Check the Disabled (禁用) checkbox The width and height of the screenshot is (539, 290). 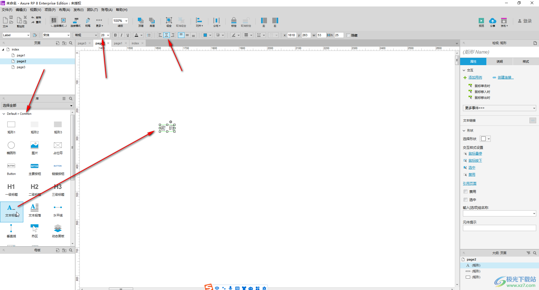point(466,191)
